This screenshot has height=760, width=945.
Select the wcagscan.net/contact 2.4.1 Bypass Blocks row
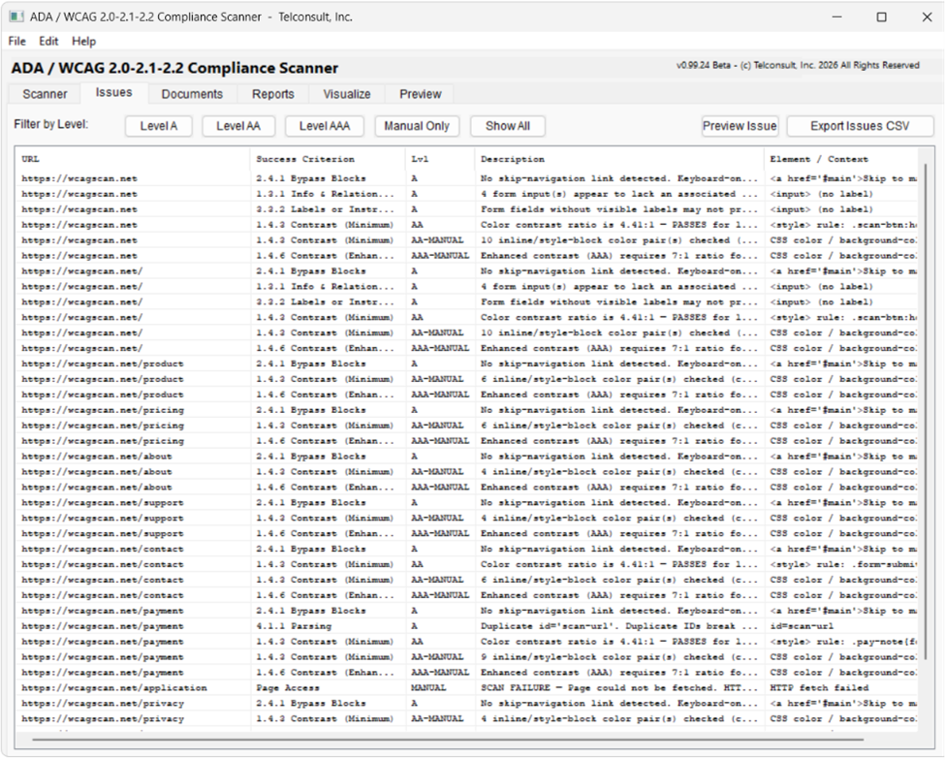[467, 549]
